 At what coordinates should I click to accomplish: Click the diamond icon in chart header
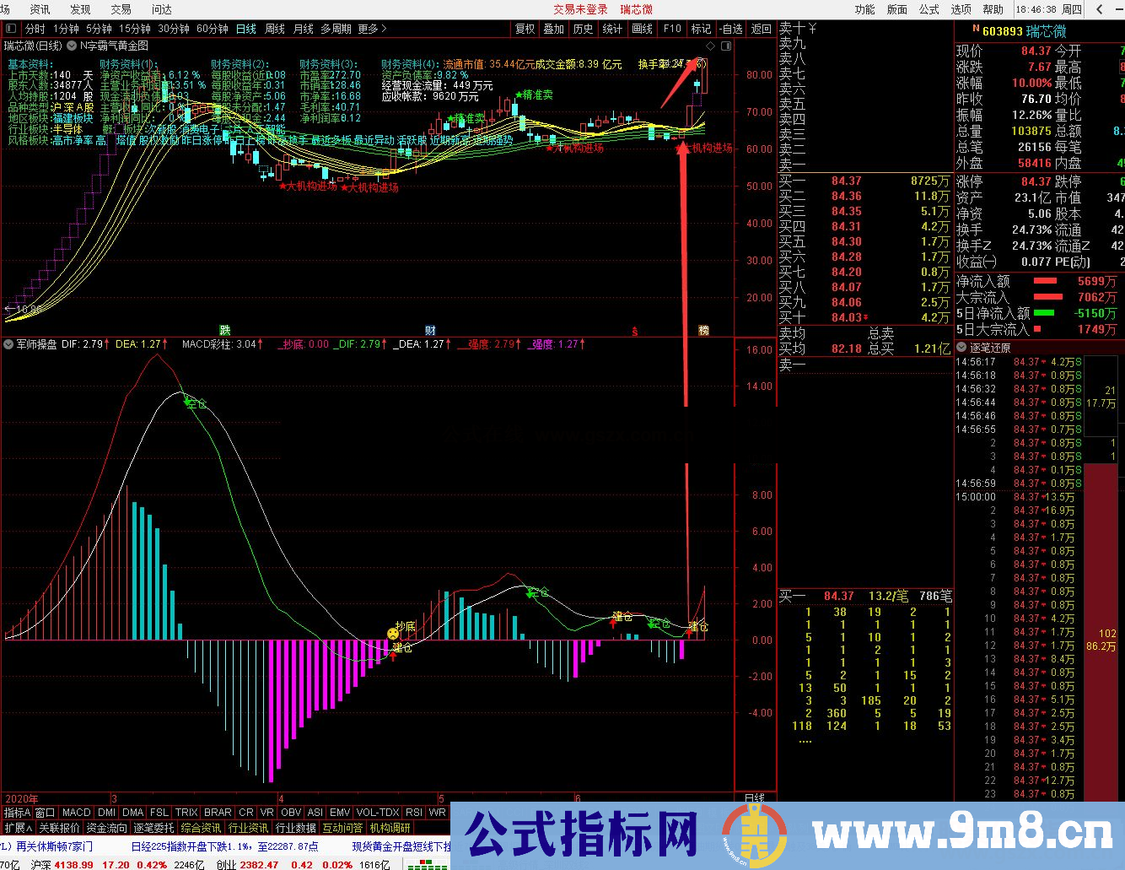click(711, 46)
